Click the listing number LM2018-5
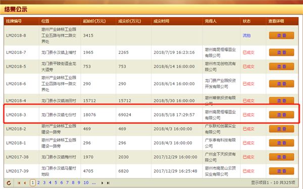The height and width of the screenshot is (189, 303). 16,67
